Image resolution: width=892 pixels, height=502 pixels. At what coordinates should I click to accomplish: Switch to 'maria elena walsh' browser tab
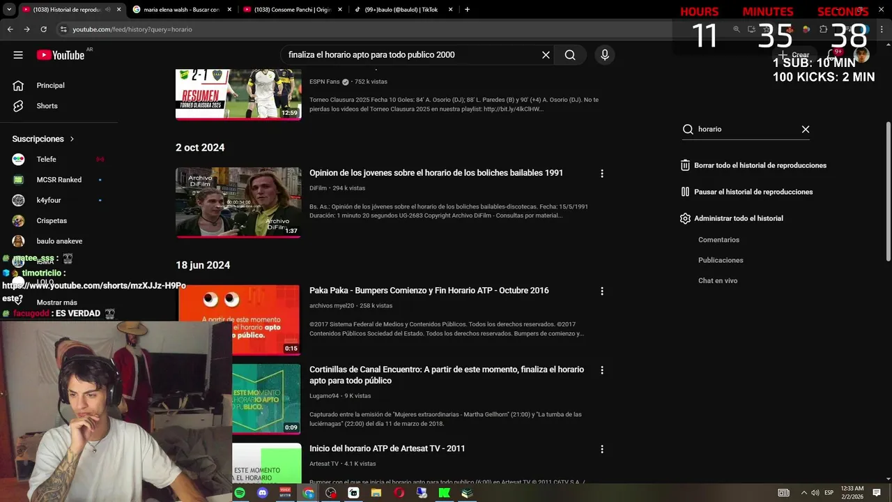181,10
